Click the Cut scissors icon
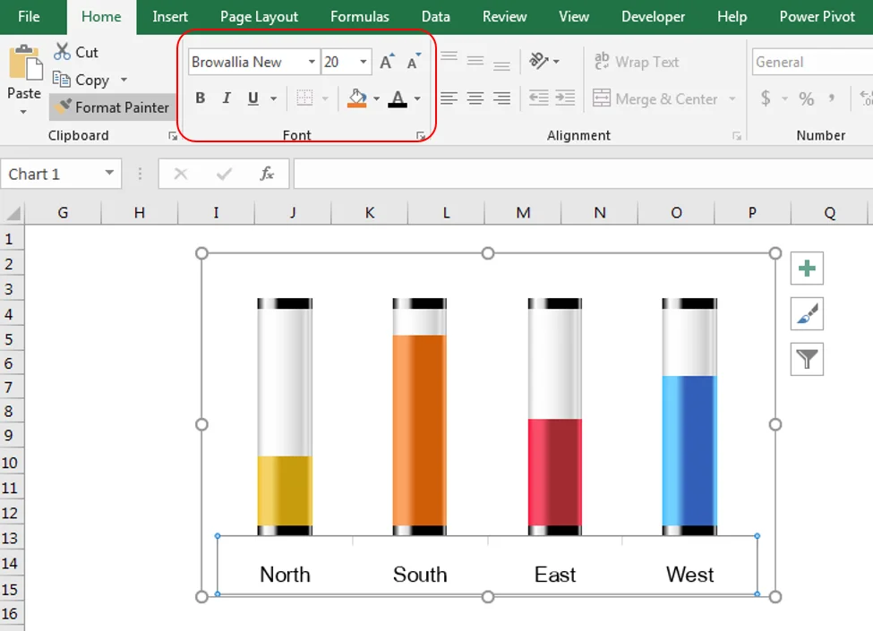The height and width of the screenshot is (631, 873). (62, 52)
